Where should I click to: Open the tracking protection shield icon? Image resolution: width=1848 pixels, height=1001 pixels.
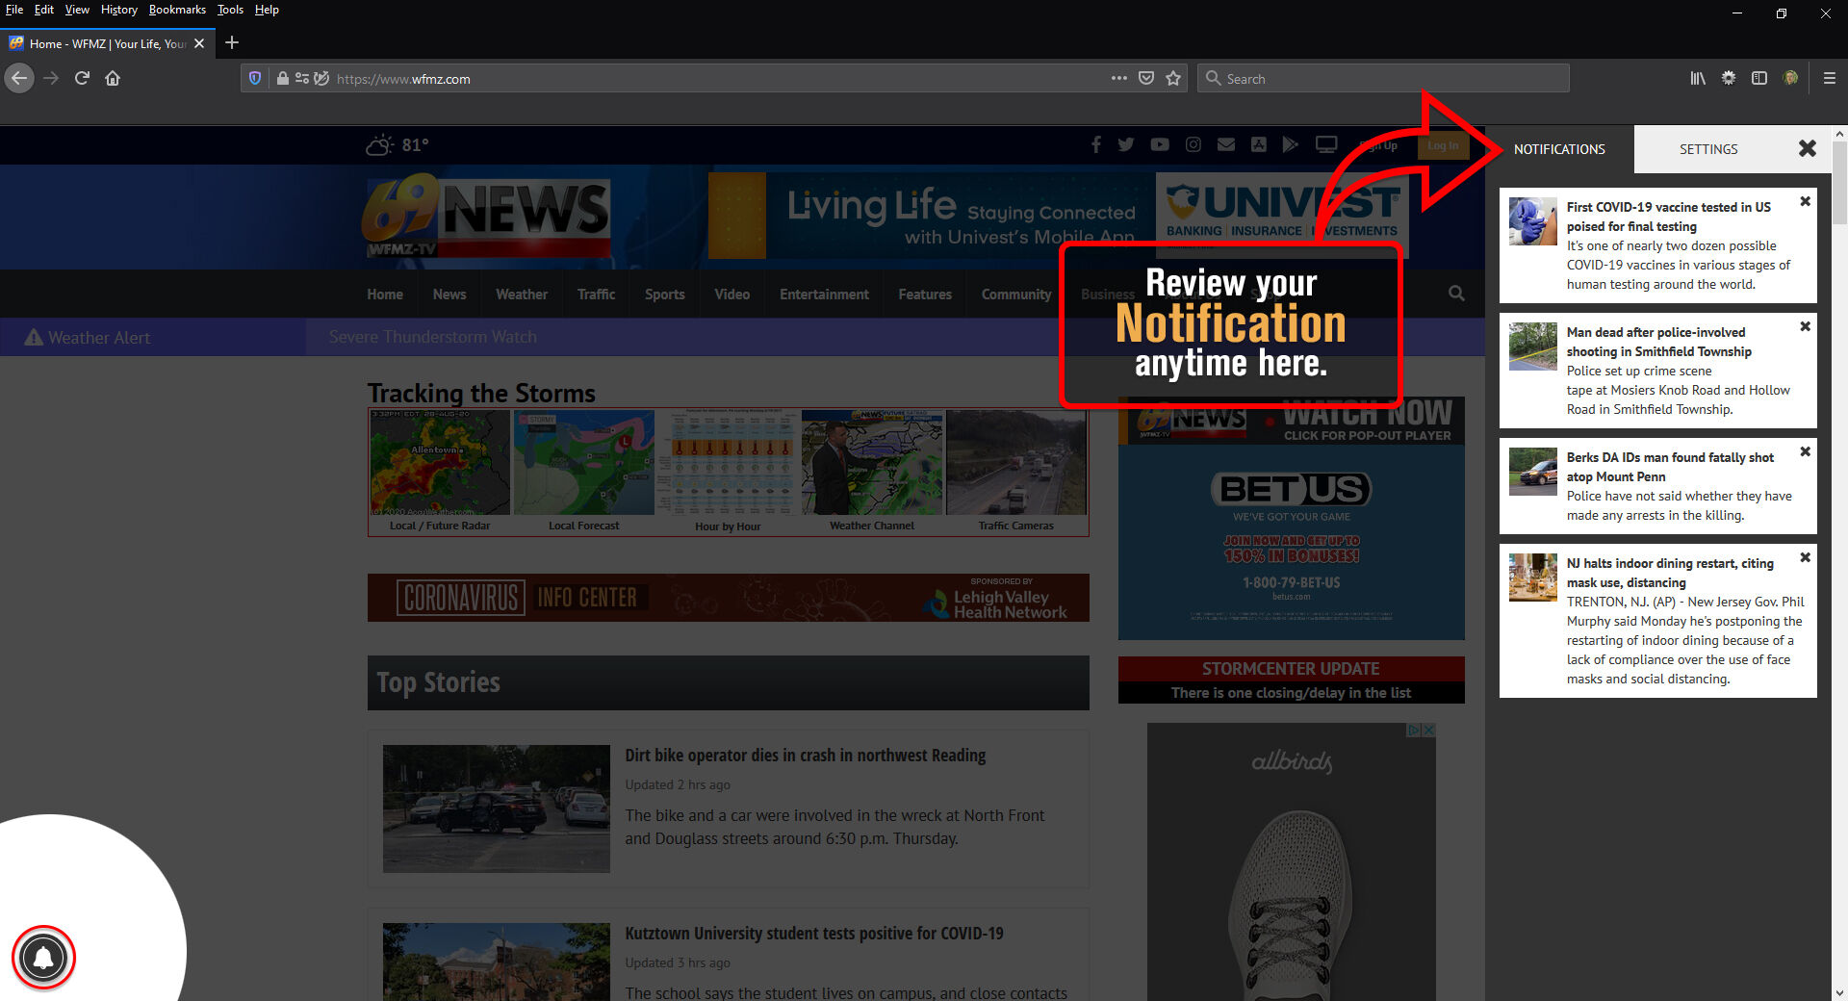coord(255,78)
